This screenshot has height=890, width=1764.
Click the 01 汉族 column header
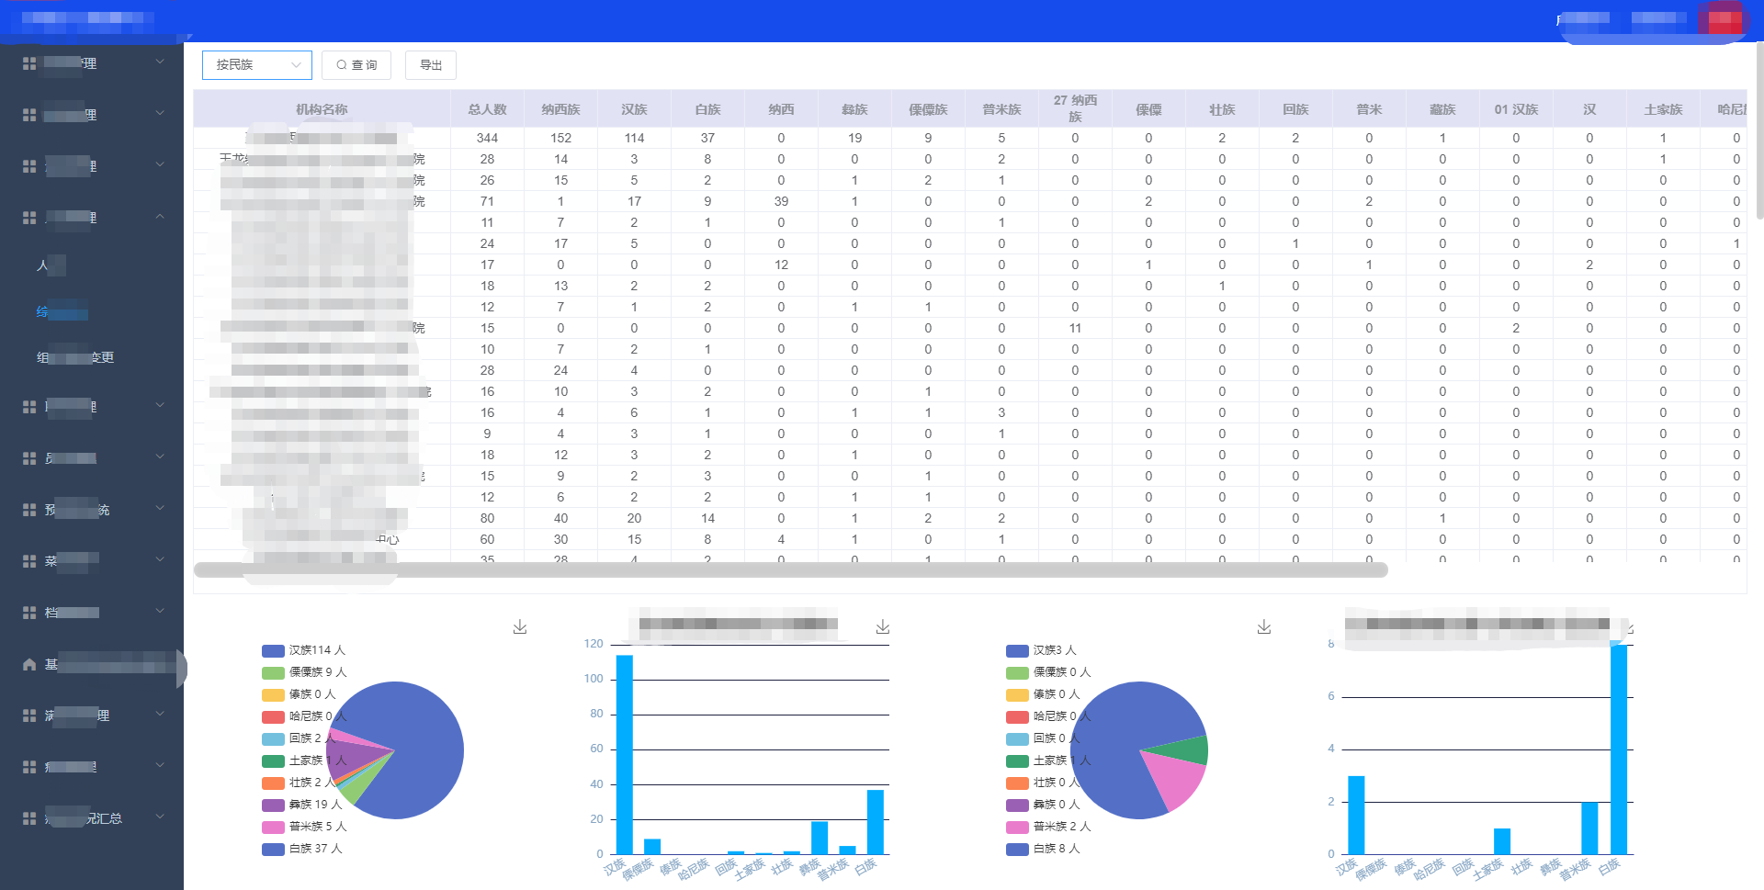point(1516,109)
